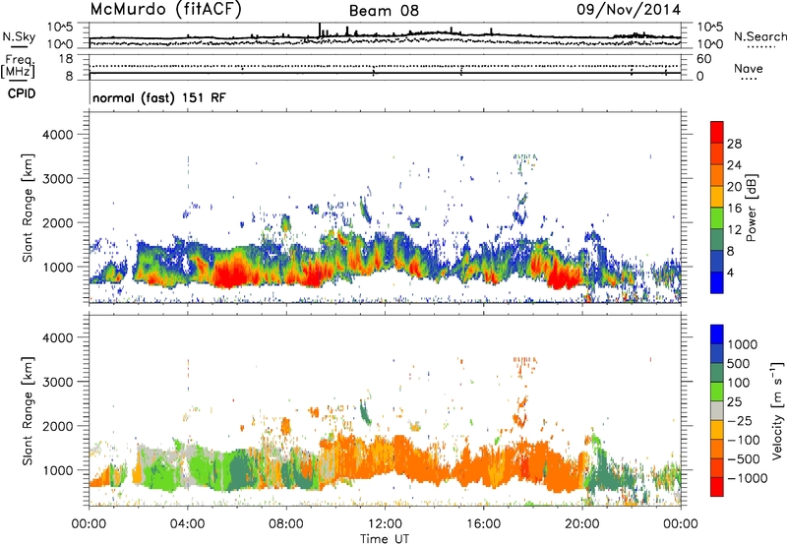The image size is (787, 545).
Task: Click the 'McMurdo (fitACF)' plot title
Action: coord(165,10)
